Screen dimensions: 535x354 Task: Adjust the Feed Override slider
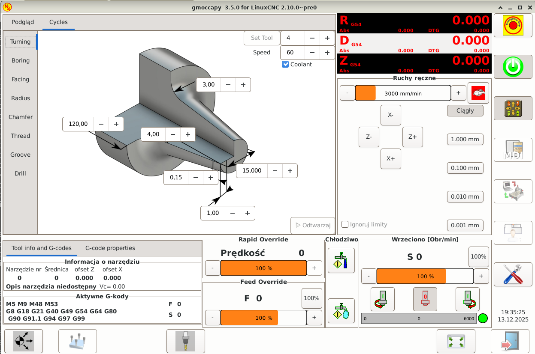tap(263, 318)
